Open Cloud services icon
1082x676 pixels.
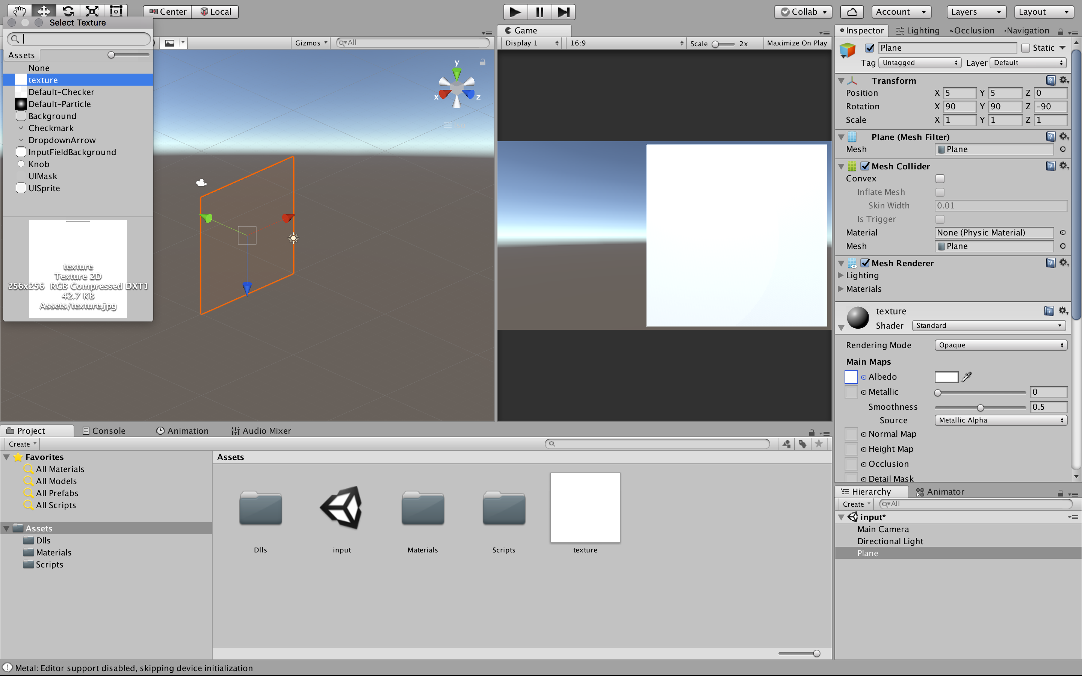(x=852, y=12)
